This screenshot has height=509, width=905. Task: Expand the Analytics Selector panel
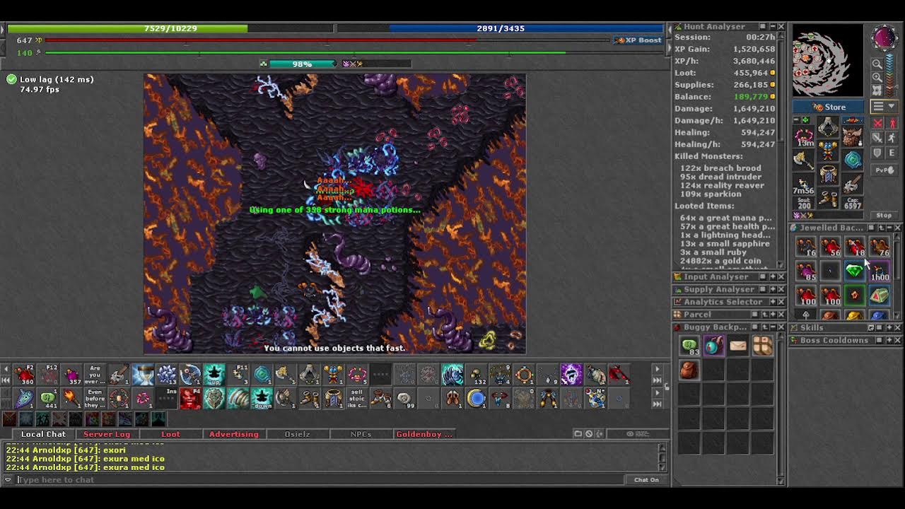[773, 302]
